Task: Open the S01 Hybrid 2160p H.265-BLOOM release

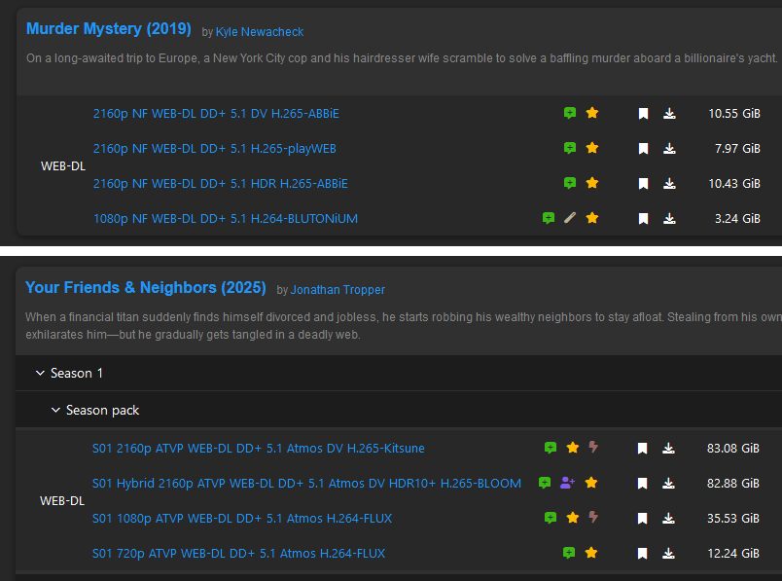Action: click(x=306, y=483)
